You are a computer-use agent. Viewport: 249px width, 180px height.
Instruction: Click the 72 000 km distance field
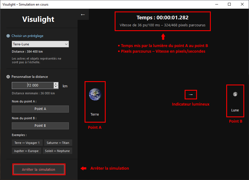point(33,85)
